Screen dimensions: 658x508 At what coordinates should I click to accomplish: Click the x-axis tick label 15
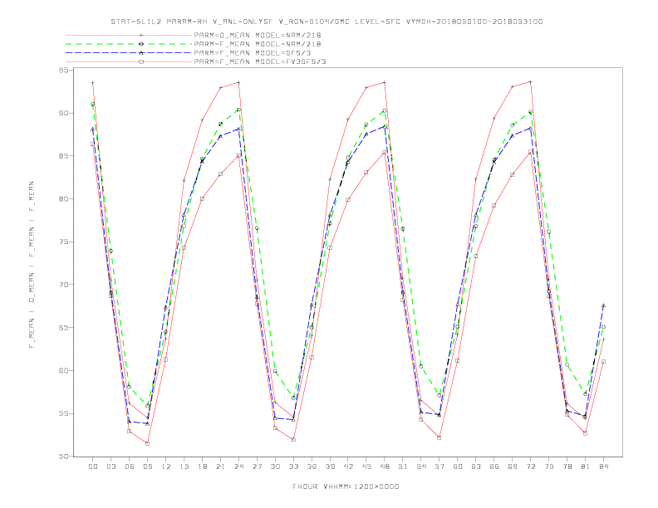point(184,466)
